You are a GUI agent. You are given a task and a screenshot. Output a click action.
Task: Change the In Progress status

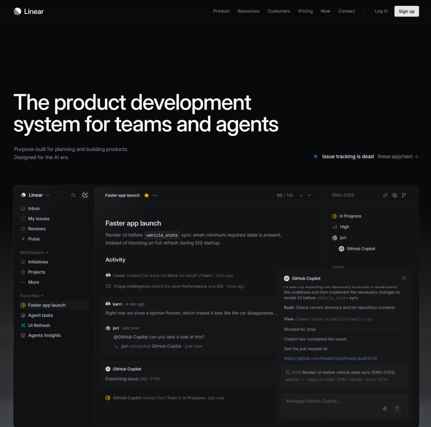[x=347, y=216]
